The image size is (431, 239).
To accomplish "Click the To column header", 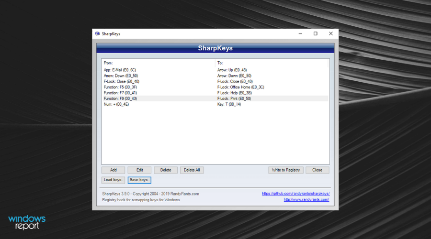I will click(x=272, y=63).
